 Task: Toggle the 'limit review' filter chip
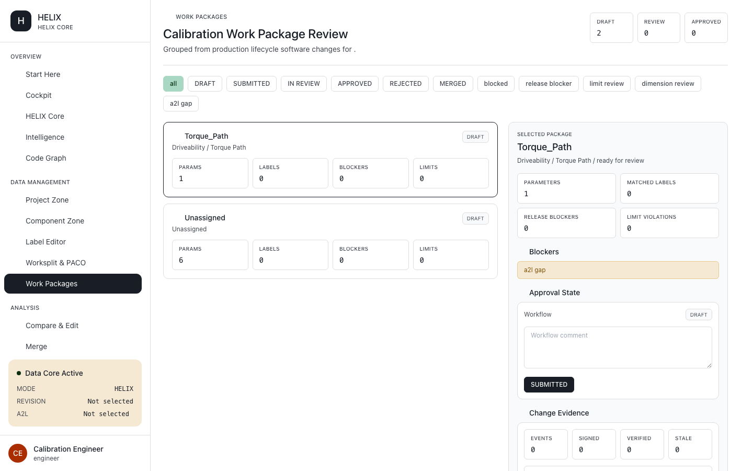click(x=607, y=84)
